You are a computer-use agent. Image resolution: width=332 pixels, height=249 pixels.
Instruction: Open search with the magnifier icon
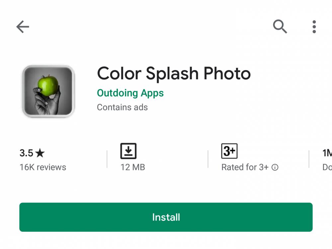click(x=280, y=27)
